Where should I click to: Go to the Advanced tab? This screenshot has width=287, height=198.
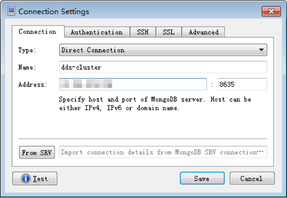pos(203,32)
